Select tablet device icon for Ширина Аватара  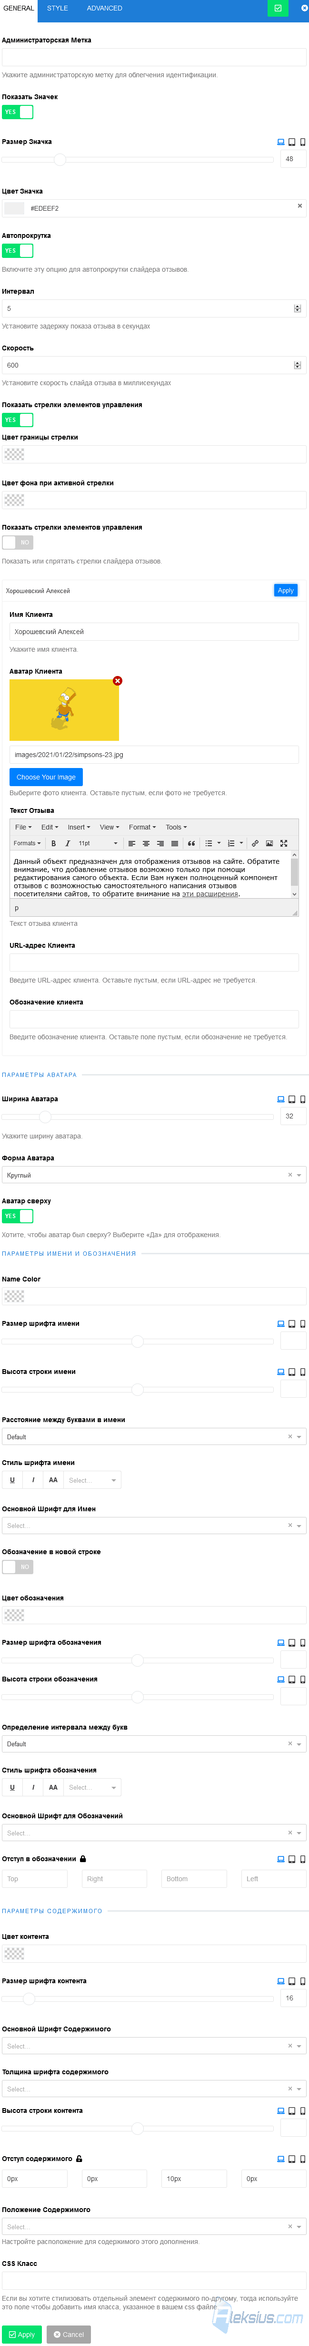point(292,1099)
